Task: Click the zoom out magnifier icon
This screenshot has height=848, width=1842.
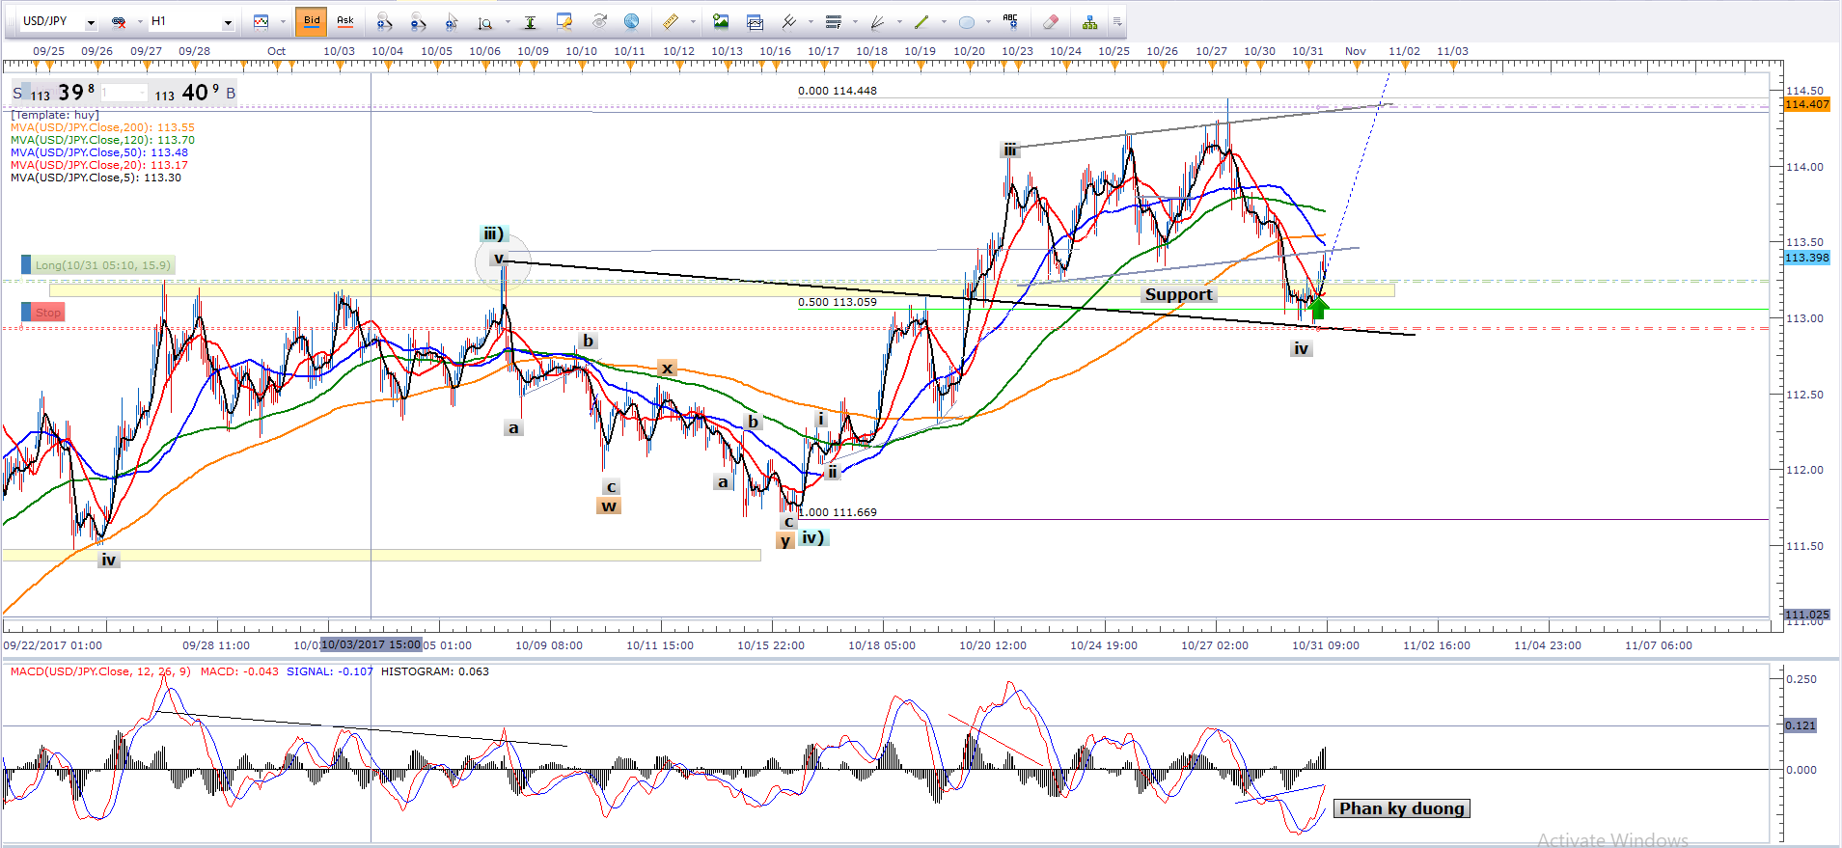Action: (418, 21)
